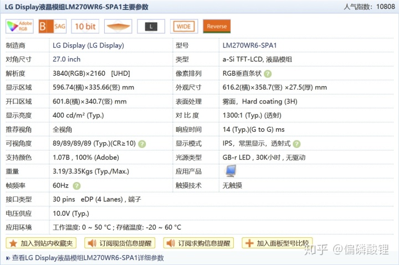
Task: Click the dark L landscape icon
Action: click(x=151, y=26)
